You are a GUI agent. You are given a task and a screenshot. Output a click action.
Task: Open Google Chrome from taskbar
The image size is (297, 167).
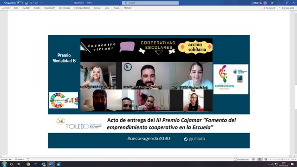[28, 164]
